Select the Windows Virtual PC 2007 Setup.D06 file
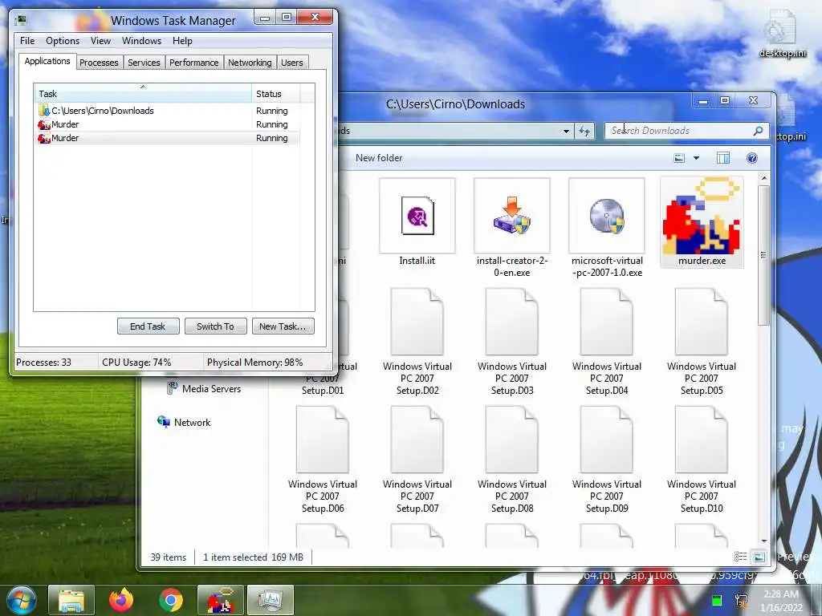The height and width of the screenshot is (616, 822). click(323, 460)
